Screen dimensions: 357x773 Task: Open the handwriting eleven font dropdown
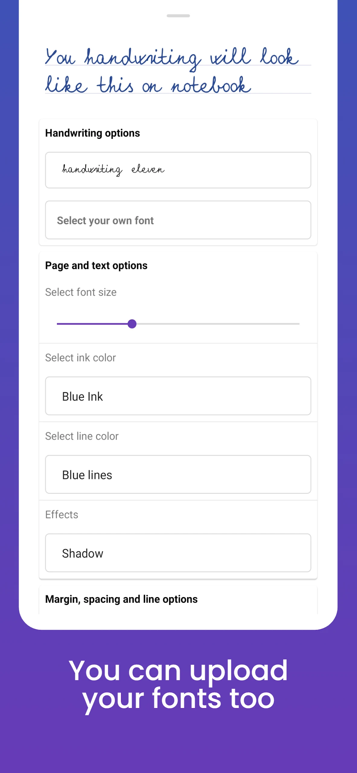pos(178,170)
